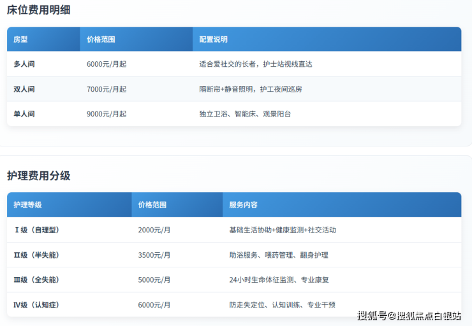Click the 多人间 room type cell

pyautogui.click(x=24, y=64)
